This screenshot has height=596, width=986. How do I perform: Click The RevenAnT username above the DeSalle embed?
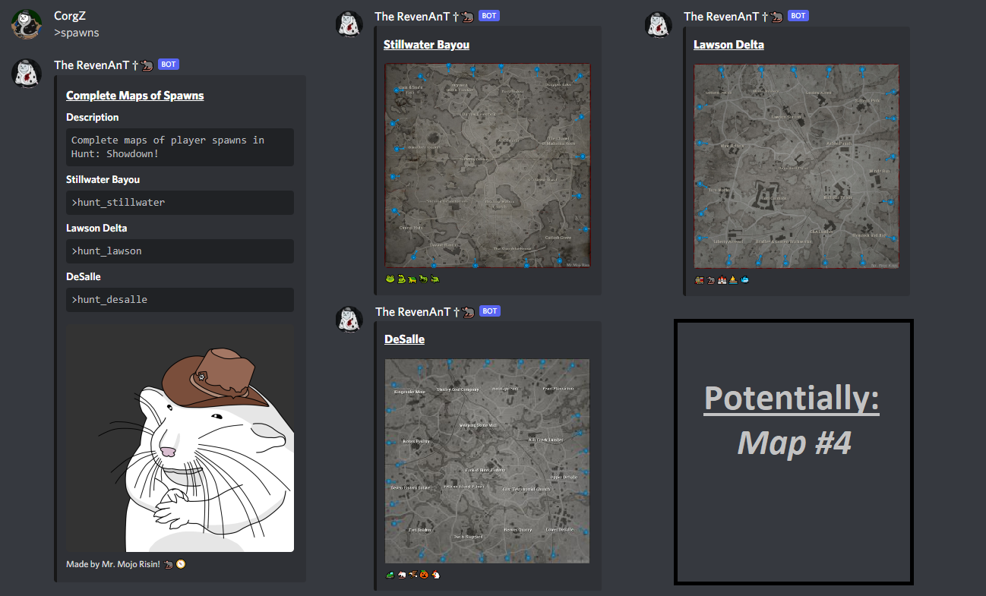point(425,311)
